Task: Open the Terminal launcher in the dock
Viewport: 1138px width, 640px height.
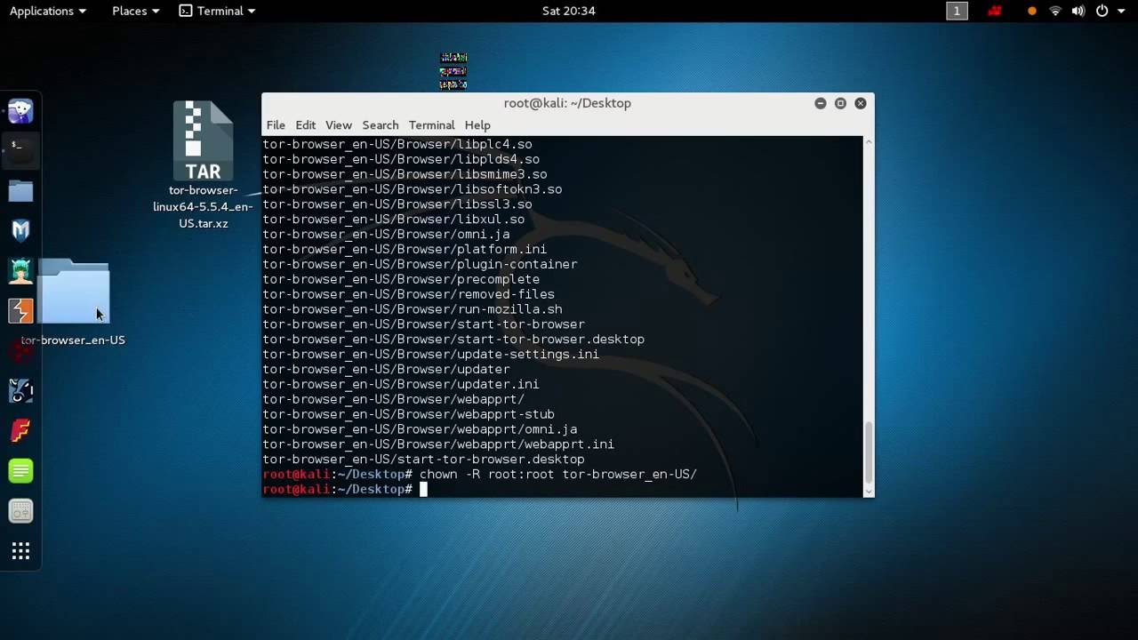Action: pyautogui.click(x=20, y=149)
